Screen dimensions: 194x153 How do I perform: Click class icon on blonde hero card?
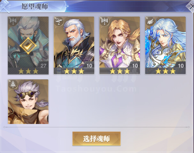(x=105, y=21)
